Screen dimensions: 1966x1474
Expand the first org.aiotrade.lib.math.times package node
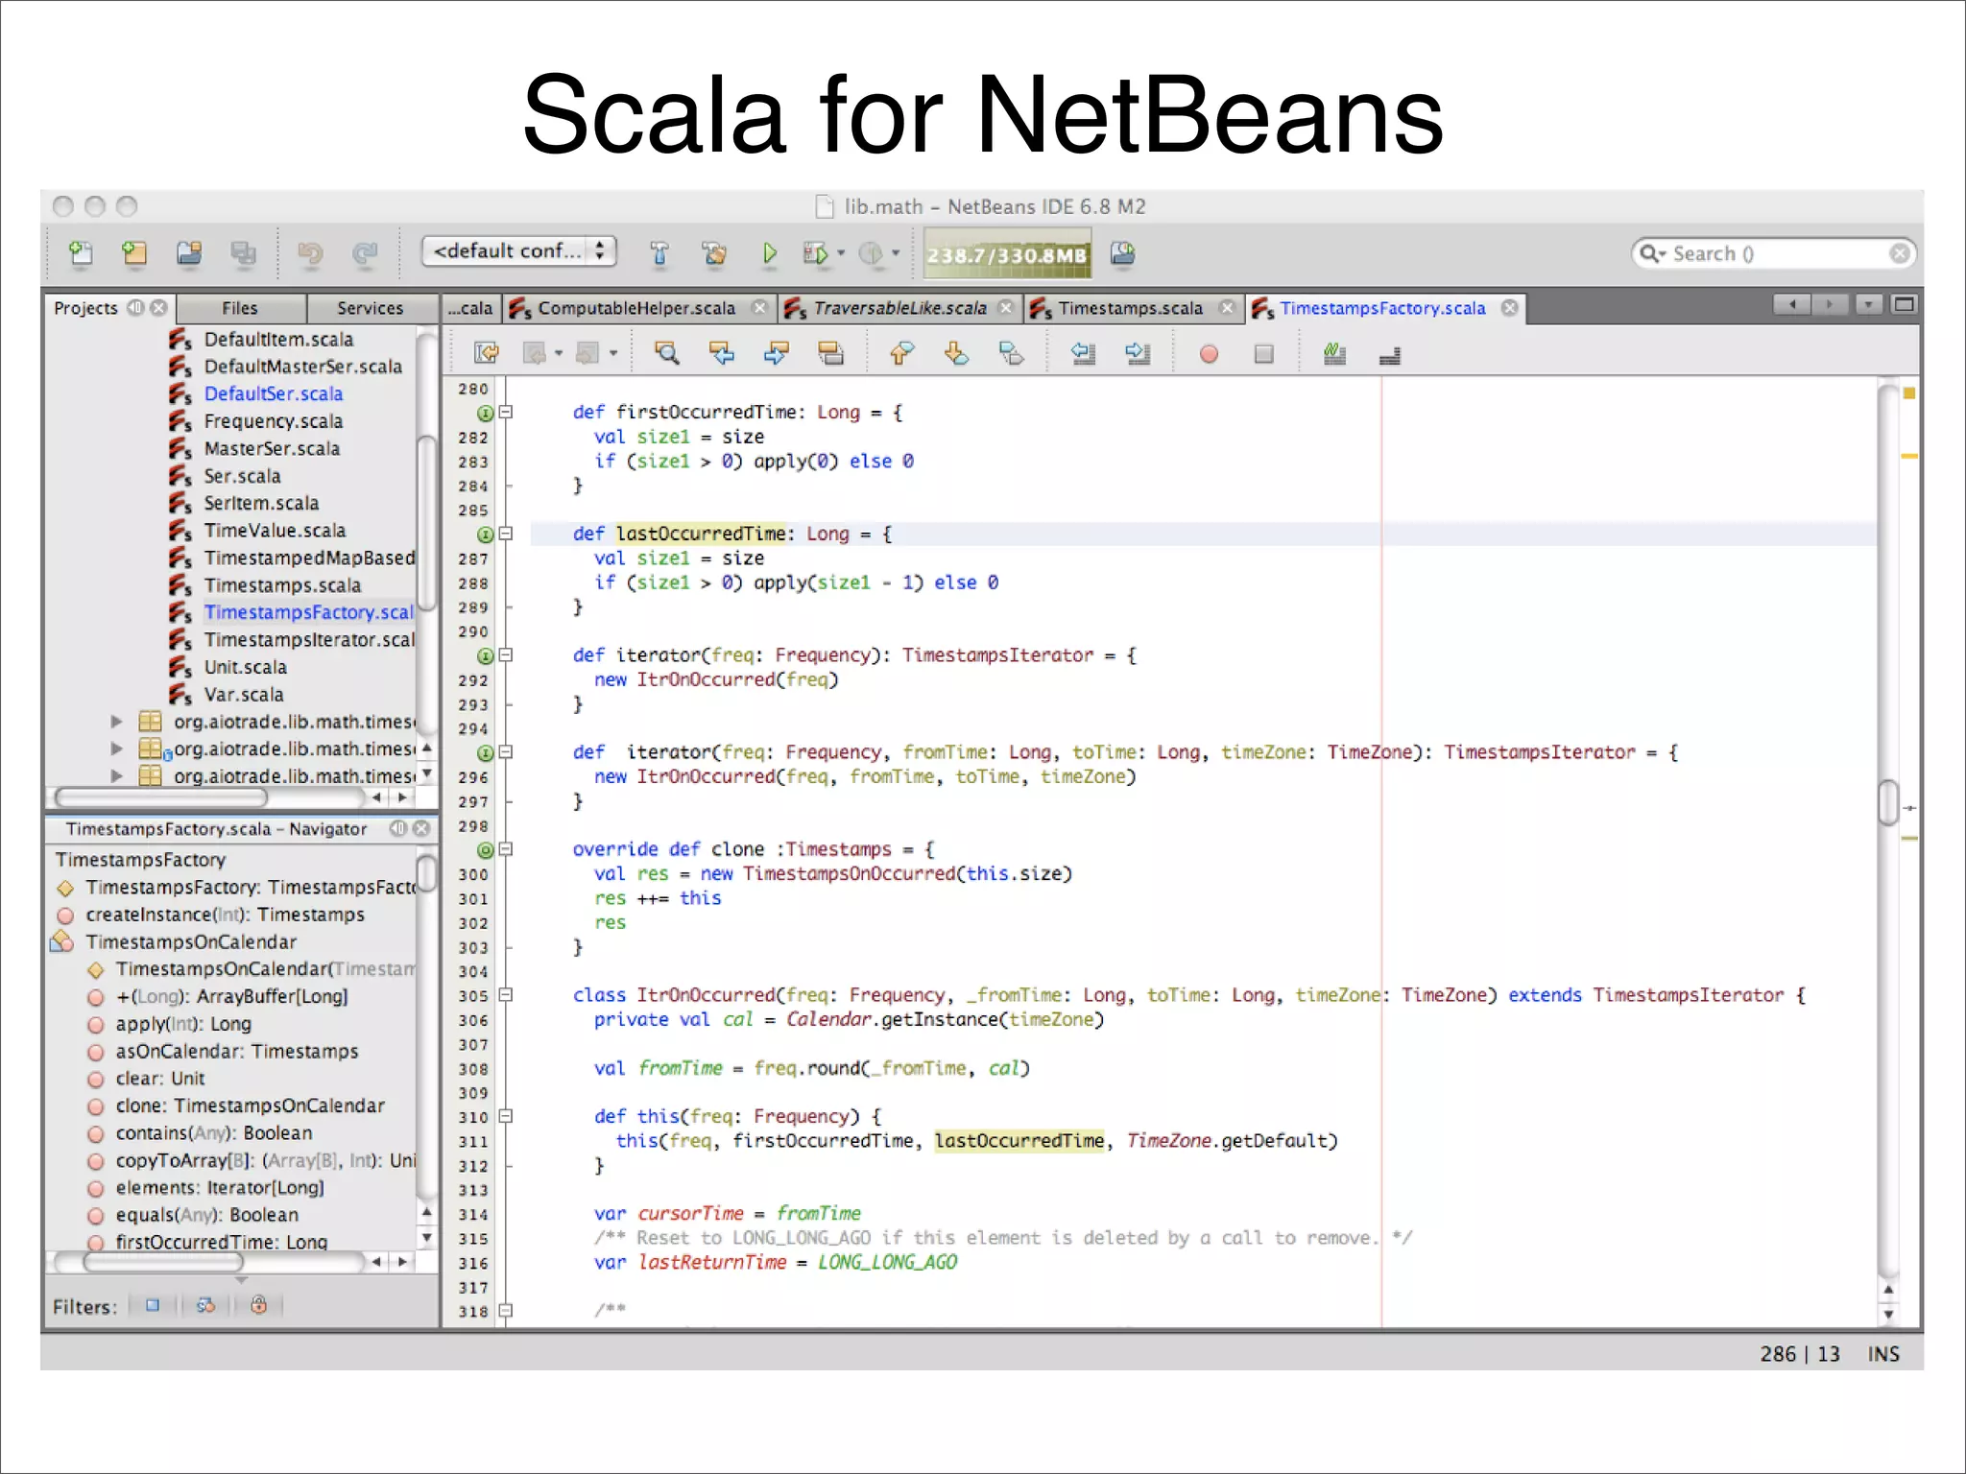click(x=116, y=721)
